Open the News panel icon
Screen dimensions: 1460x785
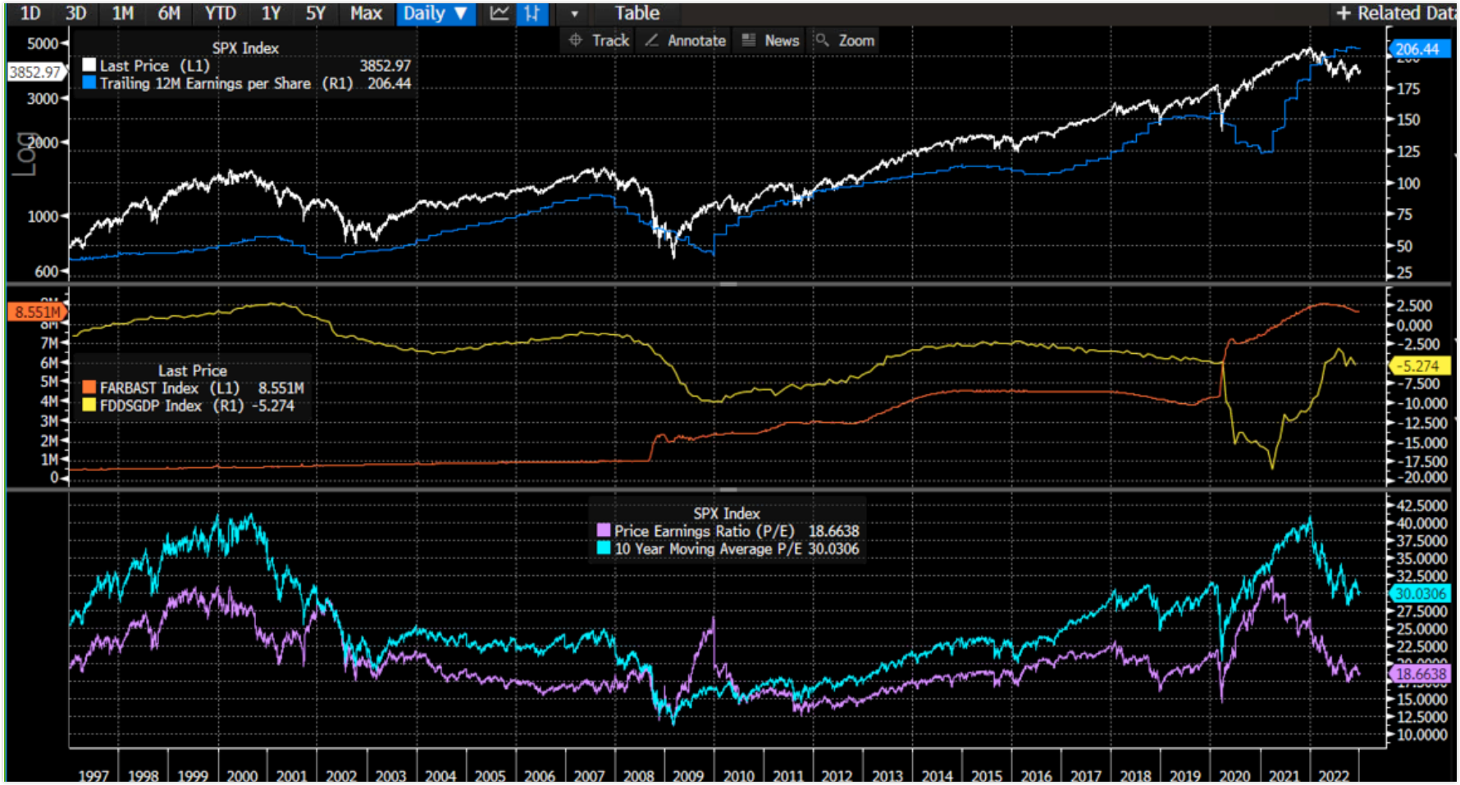[749, 40]
